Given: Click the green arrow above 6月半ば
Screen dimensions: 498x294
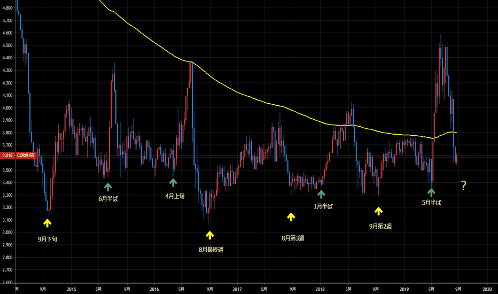Looking at the screenshot, I should click(x=108, y=187).
